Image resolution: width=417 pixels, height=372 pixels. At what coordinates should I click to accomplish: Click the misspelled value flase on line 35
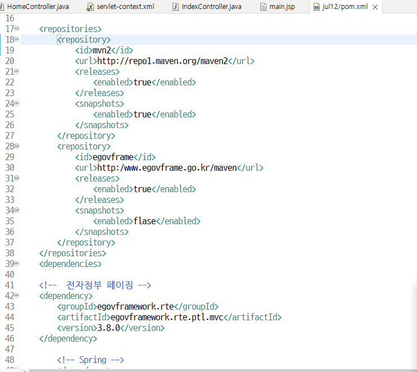point(144,221)
